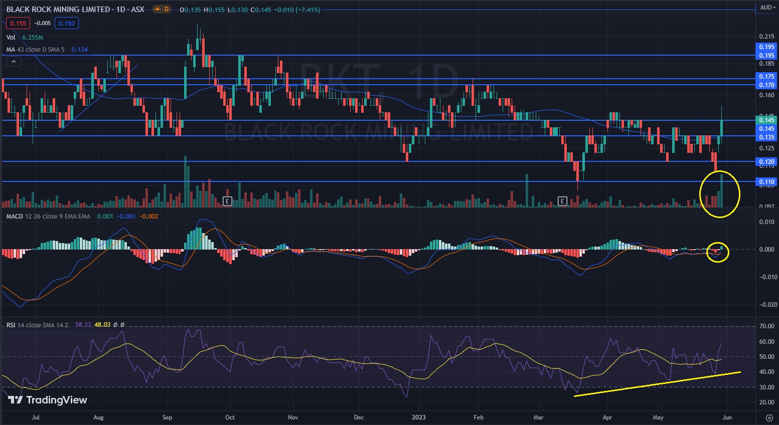Click the 2023 label on time axis
The height and width of the screenshot is (425, 779).
point(418,417)
